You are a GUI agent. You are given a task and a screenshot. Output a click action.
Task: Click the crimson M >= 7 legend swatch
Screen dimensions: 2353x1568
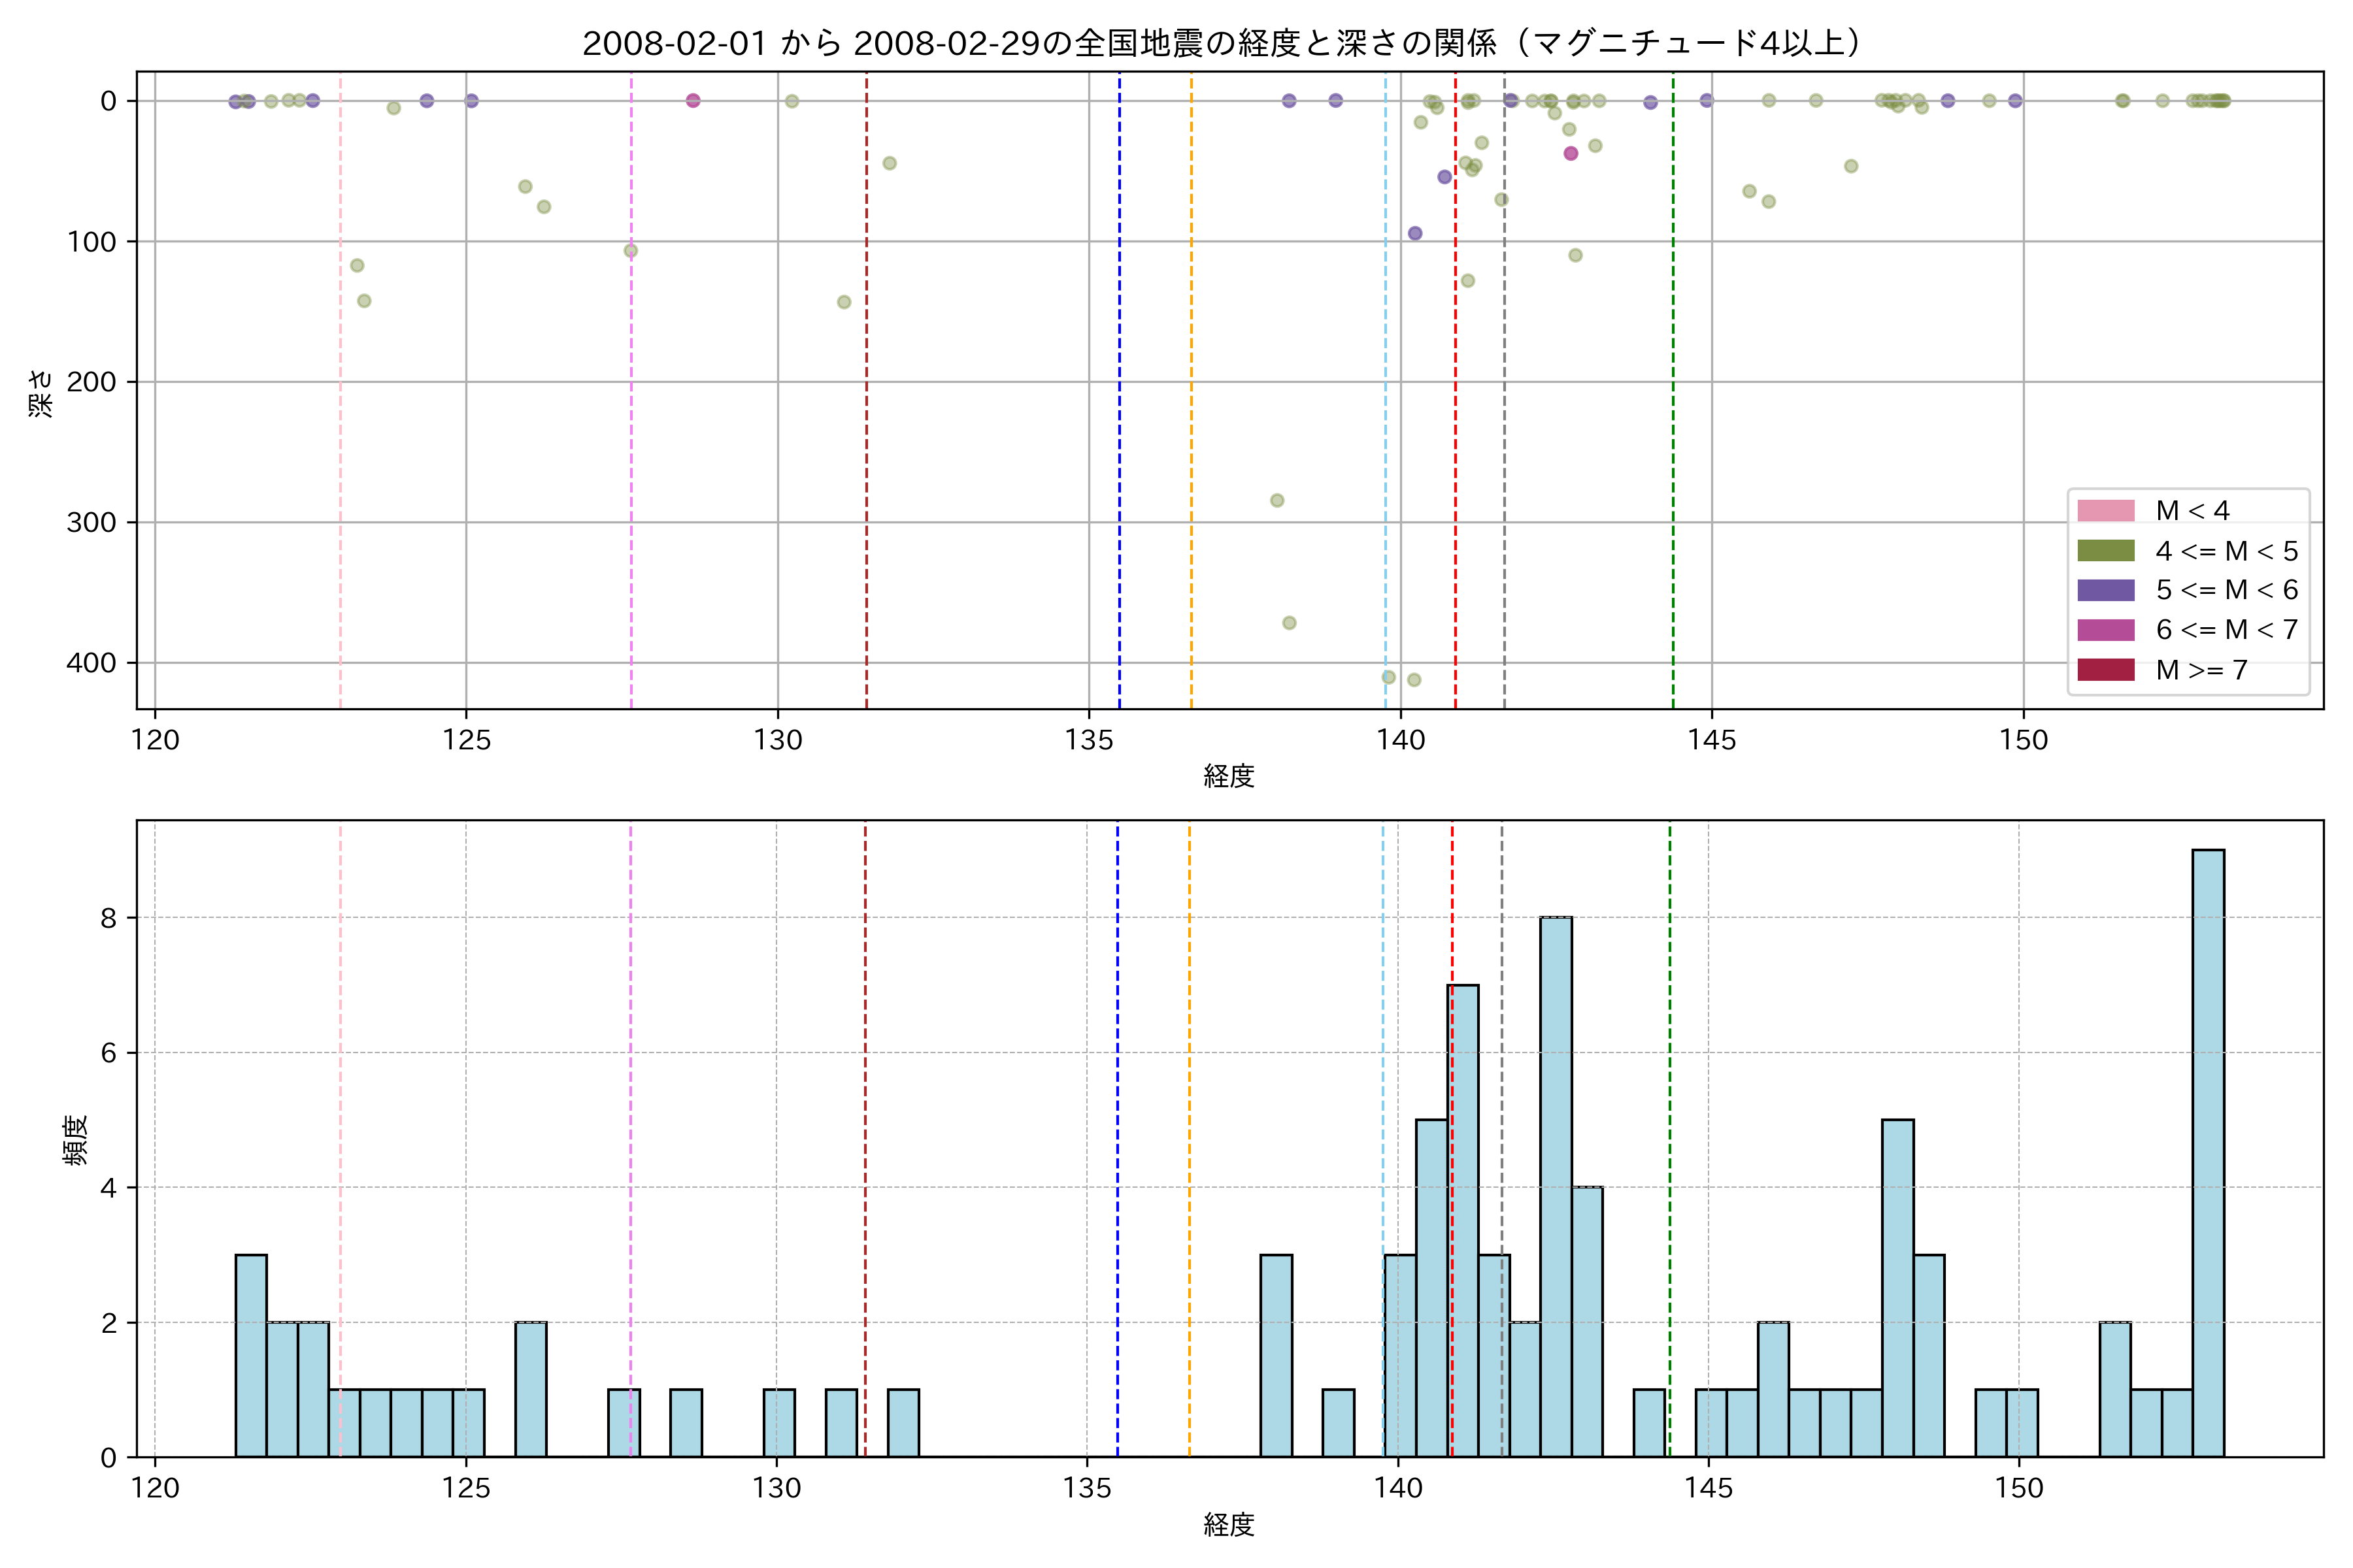coord(2105,670)
